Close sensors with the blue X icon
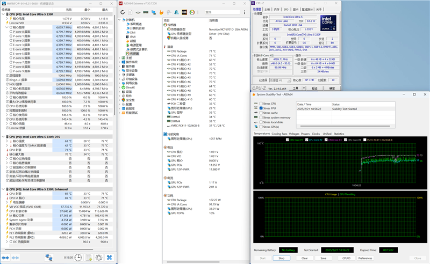Screen dimensions: 430x264 [110, 258]
